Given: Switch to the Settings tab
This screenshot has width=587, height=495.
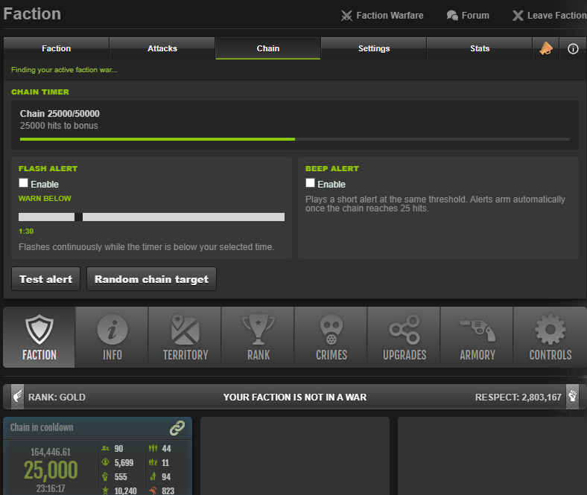Looking at the screenshot, I should coord(374,48).
